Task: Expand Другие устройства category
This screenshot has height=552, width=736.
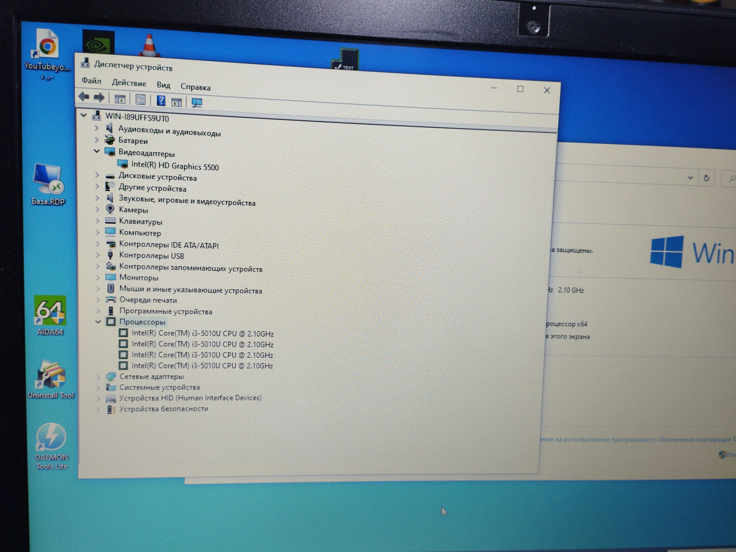Action: click(x=97, y=186)
